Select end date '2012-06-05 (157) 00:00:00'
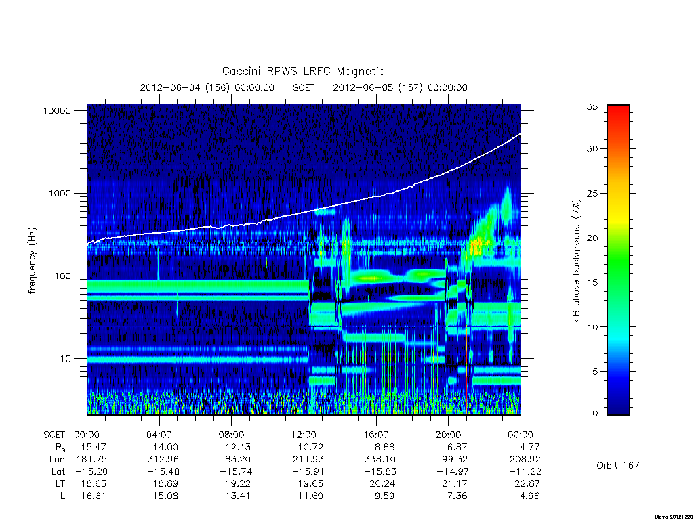 pos(400,87)
